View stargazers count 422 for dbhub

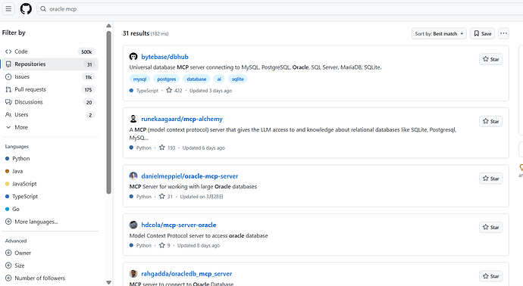174,91
